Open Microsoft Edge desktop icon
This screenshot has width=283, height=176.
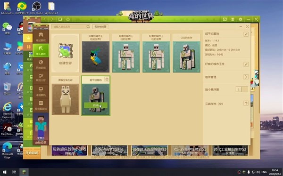coord(7,151)
